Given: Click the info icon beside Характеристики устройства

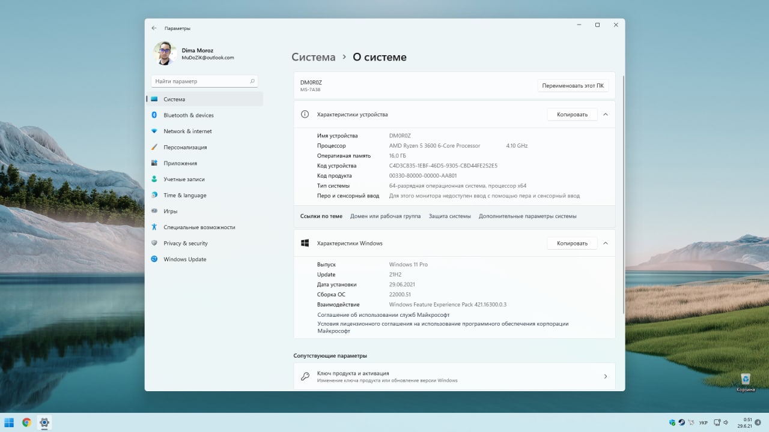Looking at the screenshot, I should click(x=305, y=115).
